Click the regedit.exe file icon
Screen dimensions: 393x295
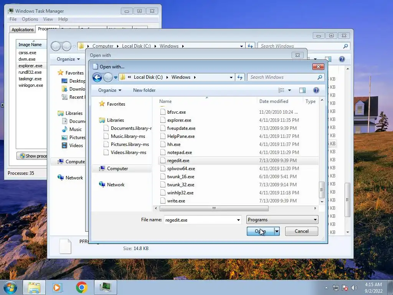coord(163,160)
